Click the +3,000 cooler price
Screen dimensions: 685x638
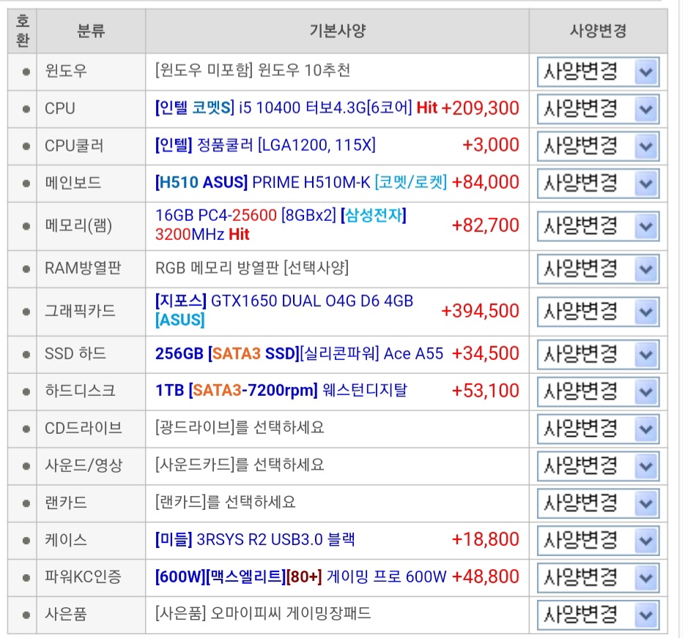[491, 145]
